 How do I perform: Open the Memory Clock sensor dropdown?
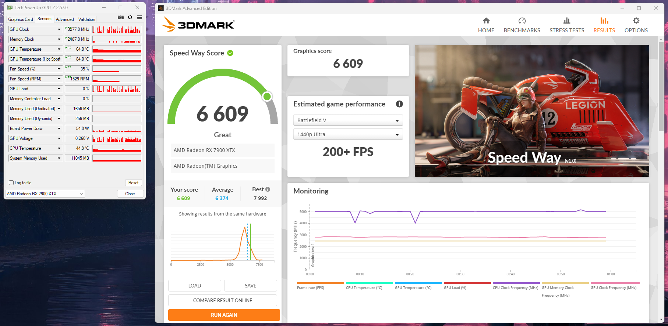tap(59, 39)
